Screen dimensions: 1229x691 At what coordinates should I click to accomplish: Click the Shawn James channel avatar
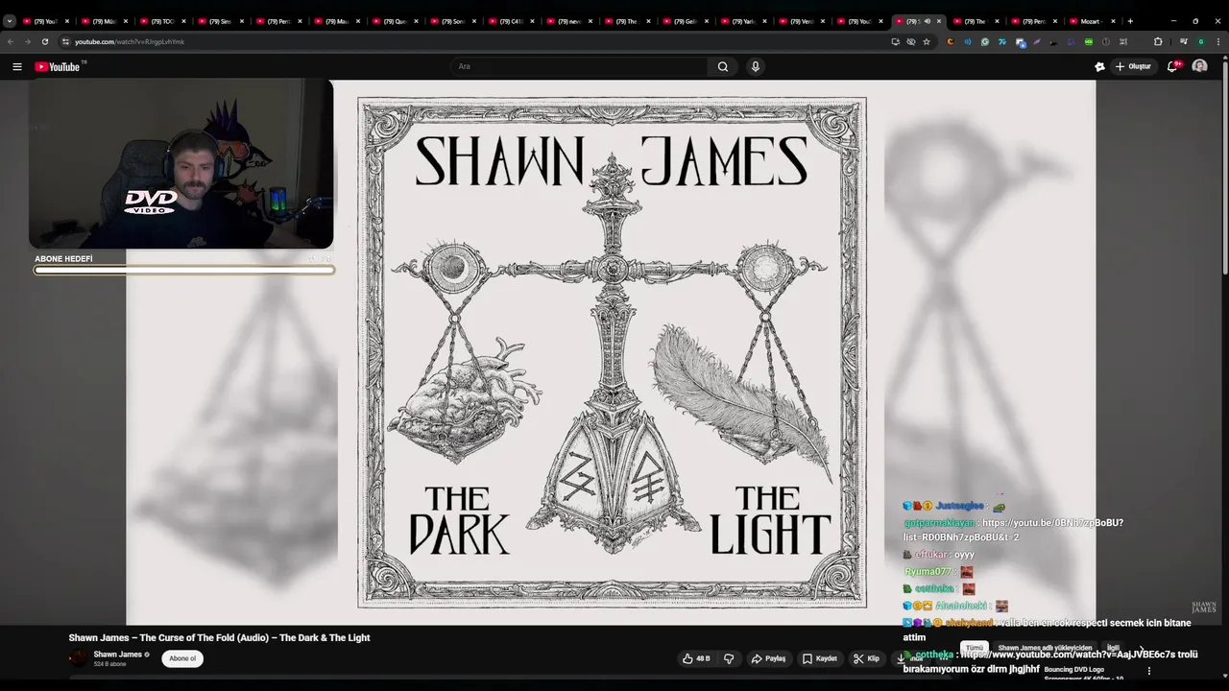pos(78,658)
